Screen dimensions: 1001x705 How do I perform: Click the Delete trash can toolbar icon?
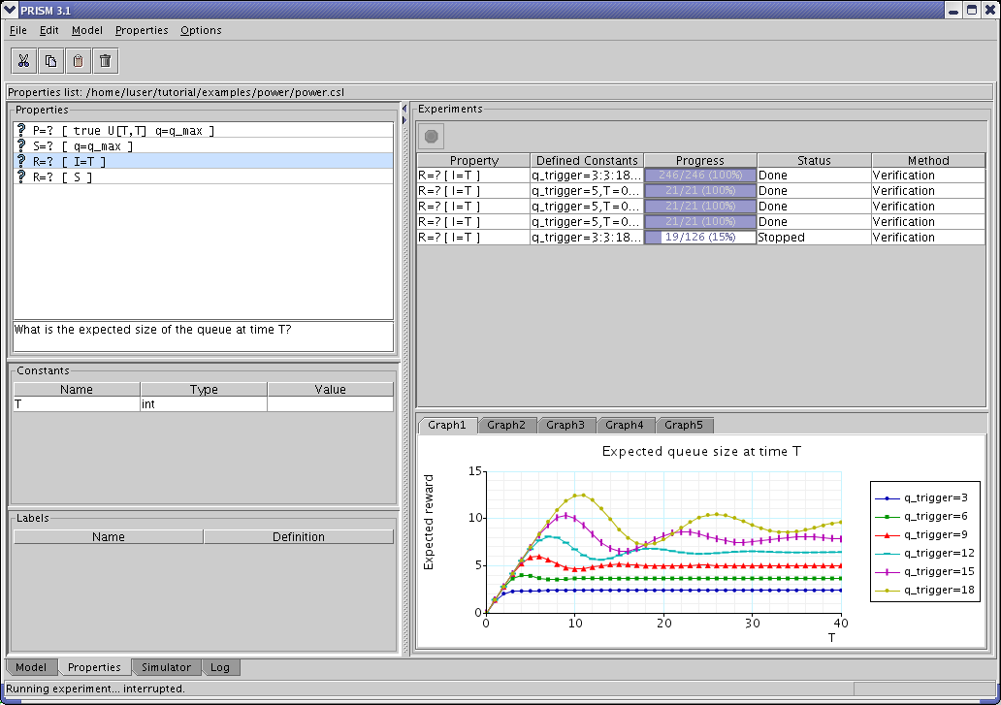[106, 61]
